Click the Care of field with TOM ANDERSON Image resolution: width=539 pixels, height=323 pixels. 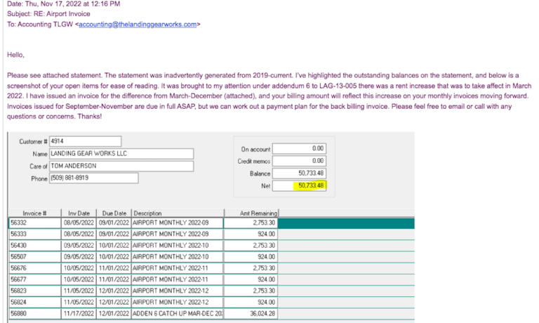pos(121,166)
